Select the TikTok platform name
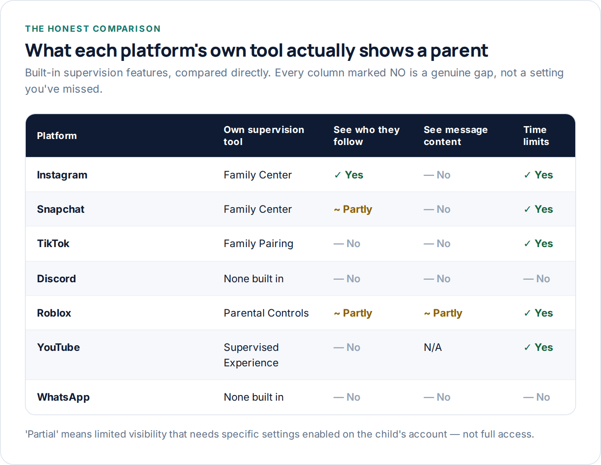 (x=53, y=244)
